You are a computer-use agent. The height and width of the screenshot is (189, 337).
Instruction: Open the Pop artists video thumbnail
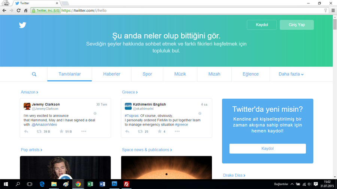pyautogui.click(x=65, y=168)
